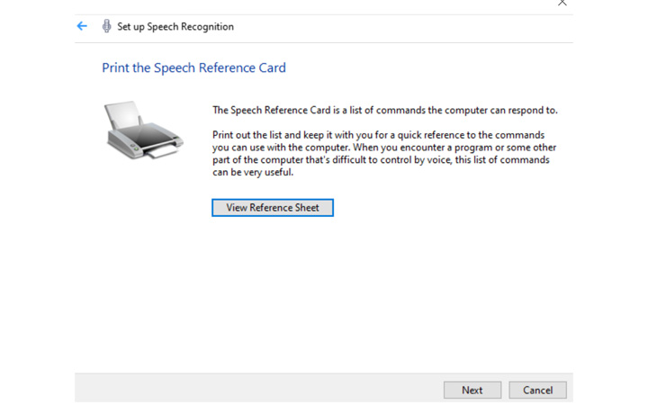The width and height of the screenshot is (648, 405).
Task: Proceed with the Next button
Action: (472, 390)
